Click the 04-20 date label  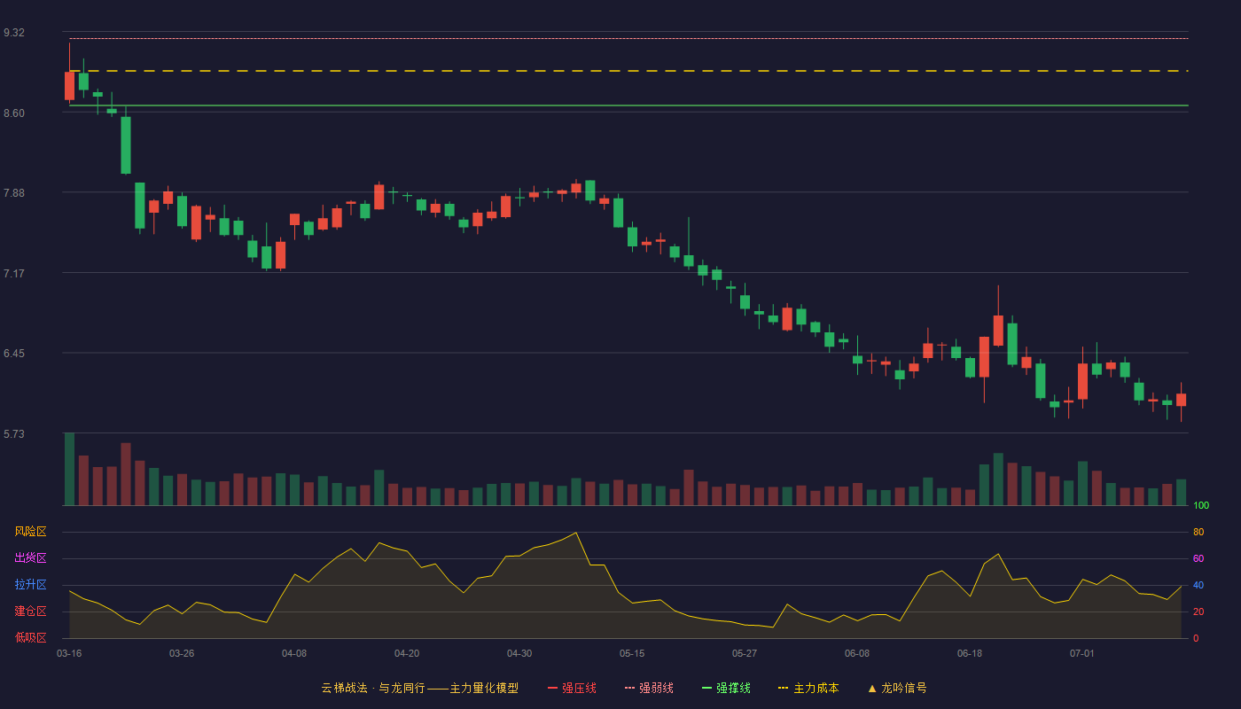(407, 653)
